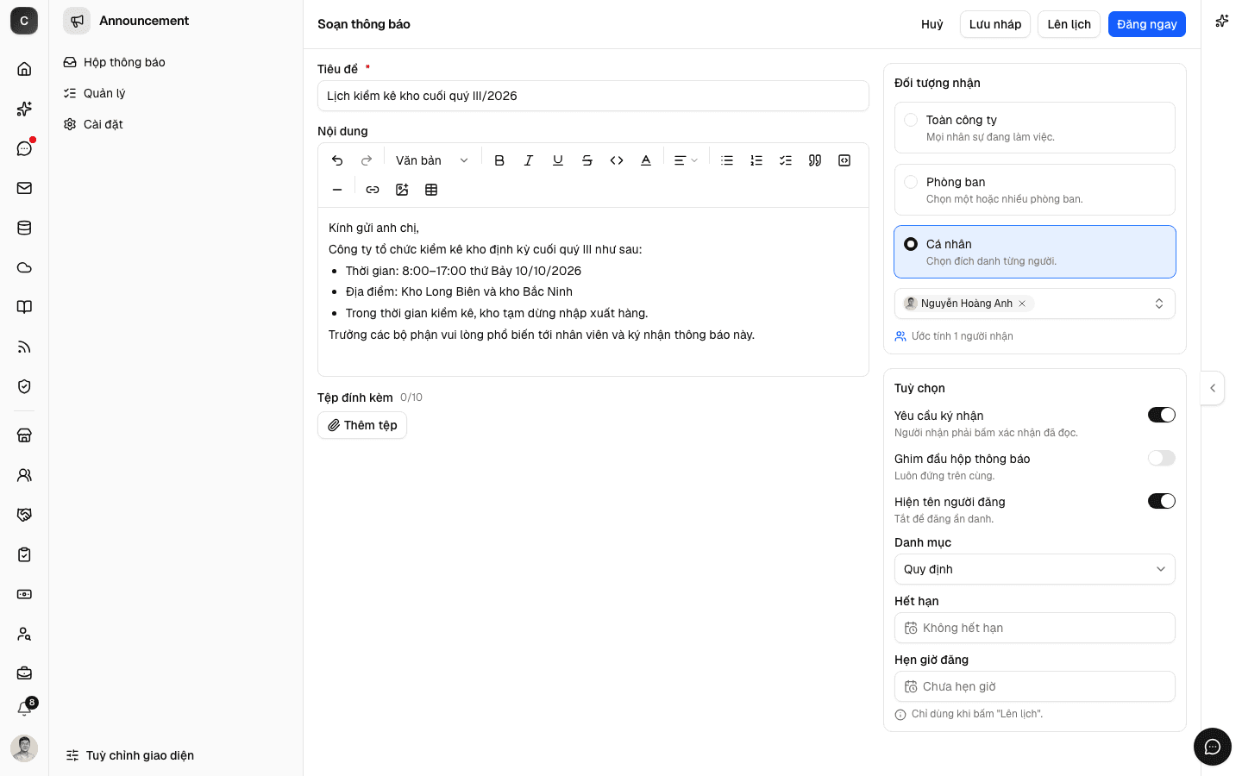Click the undo icon in editor toolbar
The width and height of the screenshot is (1242, 776).
click(x=337, y=160)
